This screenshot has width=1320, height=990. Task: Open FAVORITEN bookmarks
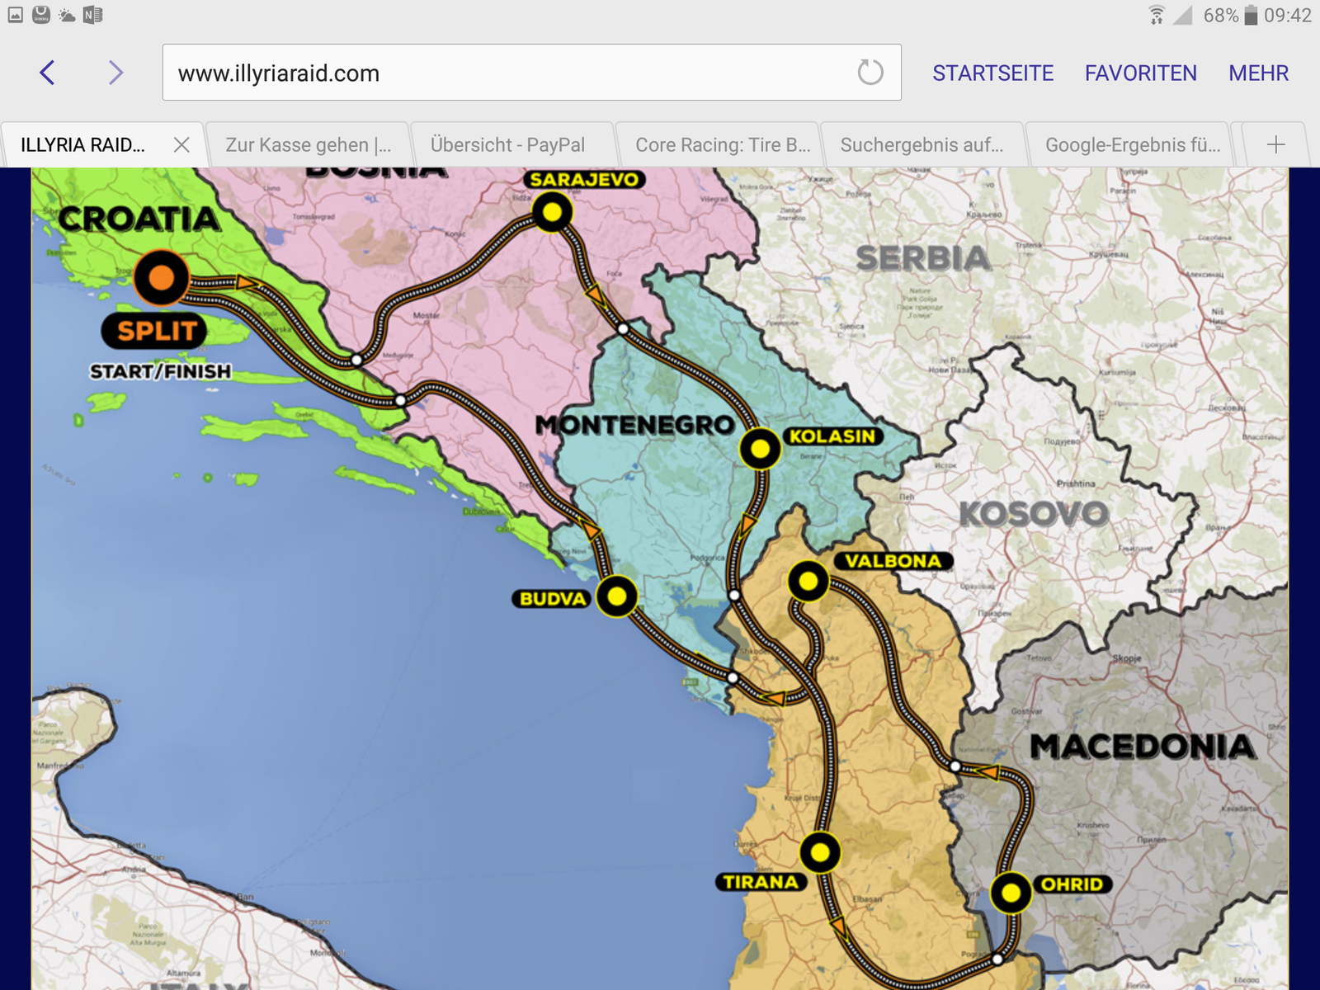1140,73
